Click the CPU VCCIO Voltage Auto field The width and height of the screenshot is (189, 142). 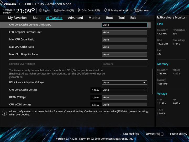click(124, 104)
